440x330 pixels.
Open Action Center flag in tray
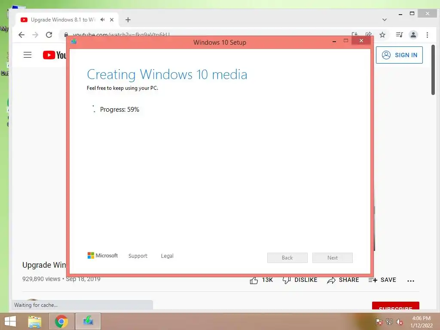pyautogui.click(x=379, y=322)
